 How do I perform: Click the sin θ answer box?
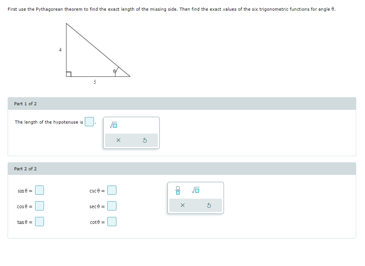[39, 190]
